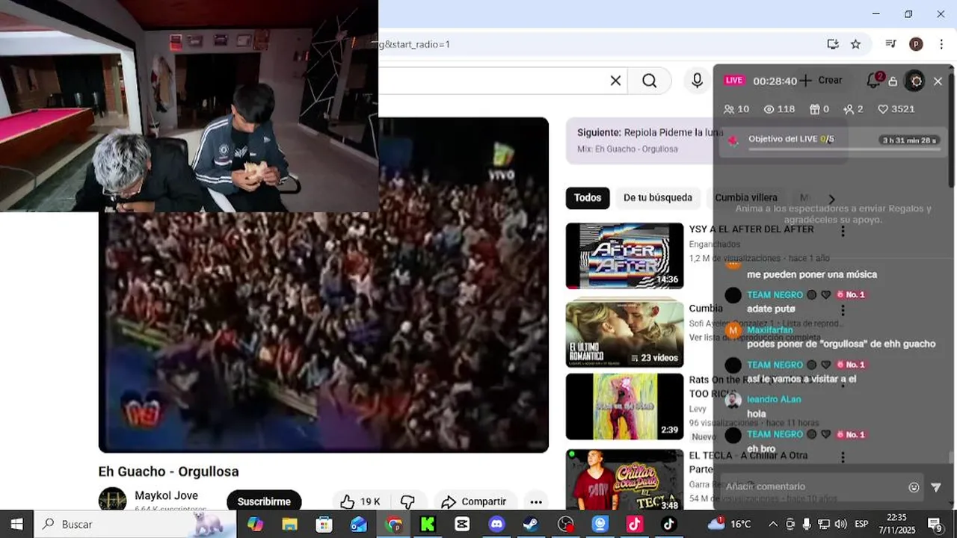
Task: Clear the YouTube search box with the X
Action: [615, 81]
